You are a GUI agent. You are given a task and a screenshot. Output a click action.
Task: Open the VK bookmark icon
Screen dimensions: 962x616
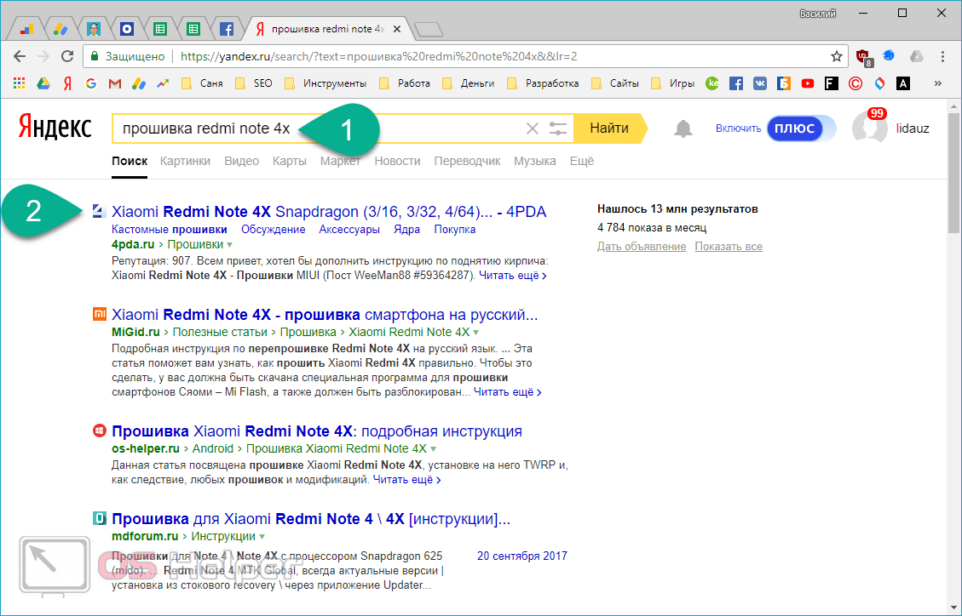click(759, 83)
